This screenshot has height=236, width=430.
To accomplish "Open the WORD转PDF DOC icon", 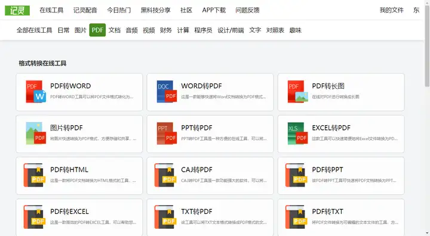I will 167,92.
